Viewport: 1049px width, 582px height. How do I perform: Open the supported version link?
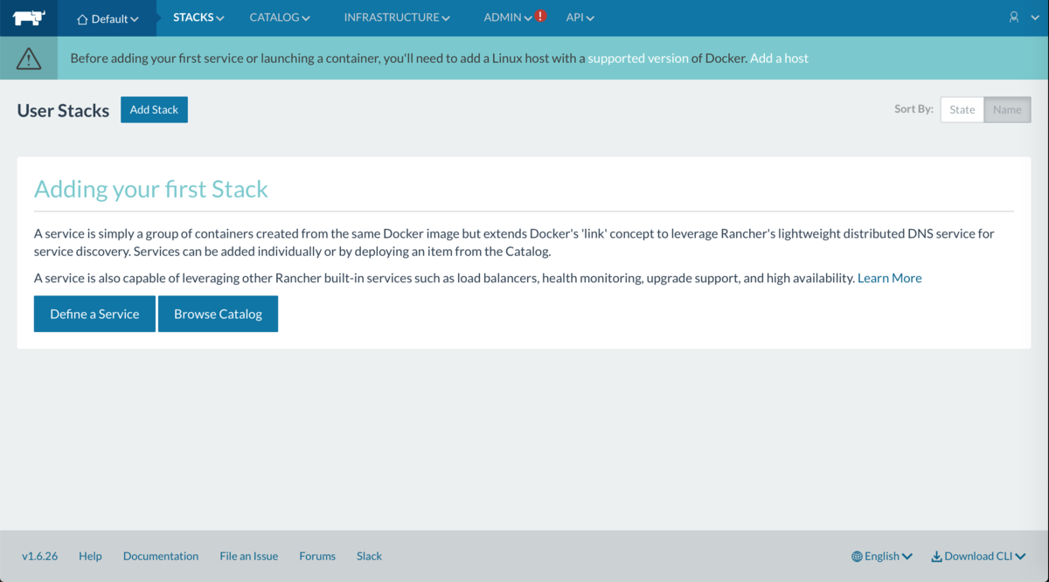pos(638,59)
